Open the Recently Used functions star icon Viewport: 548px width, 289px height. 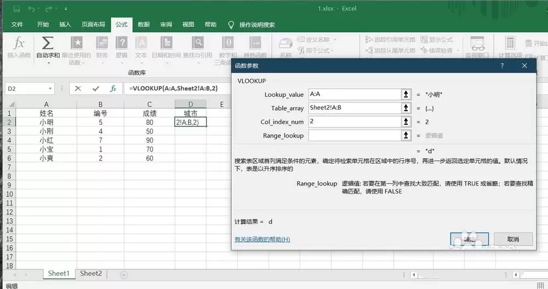[x=77, y=43]
